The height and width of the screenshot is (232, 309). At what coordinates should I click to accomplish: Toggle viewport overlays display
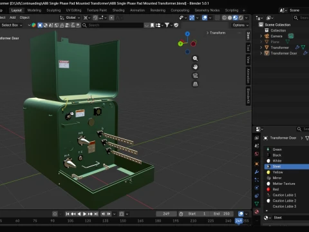(x=205, y=18)
